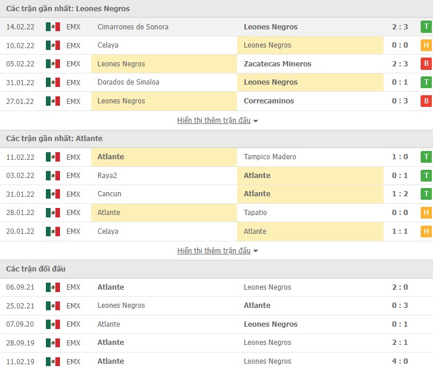
Task: Click the Mexico flag on the 06.09.21 row
Action: pyautogui.click(x=53, y=287)
